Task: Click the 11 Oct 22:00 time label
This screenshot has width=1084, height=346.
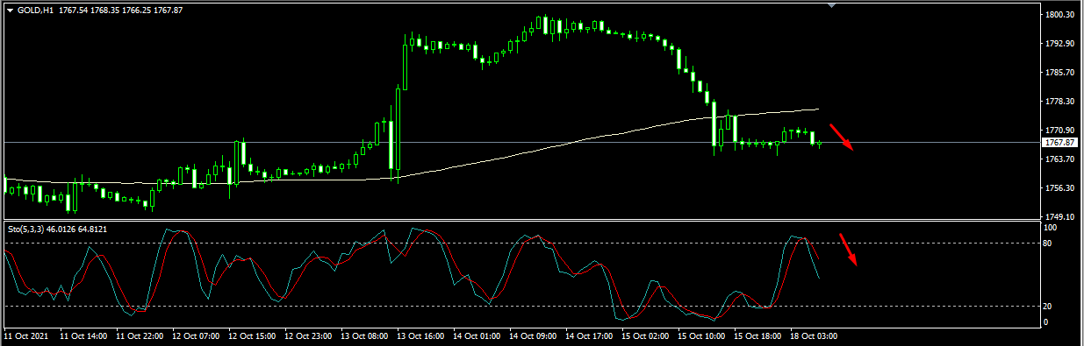Action: tap(140, 335)
